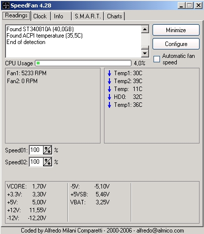Click the +5VSB 5,46V voltage reading
The image size is (204, 234).
coord(90,194)
